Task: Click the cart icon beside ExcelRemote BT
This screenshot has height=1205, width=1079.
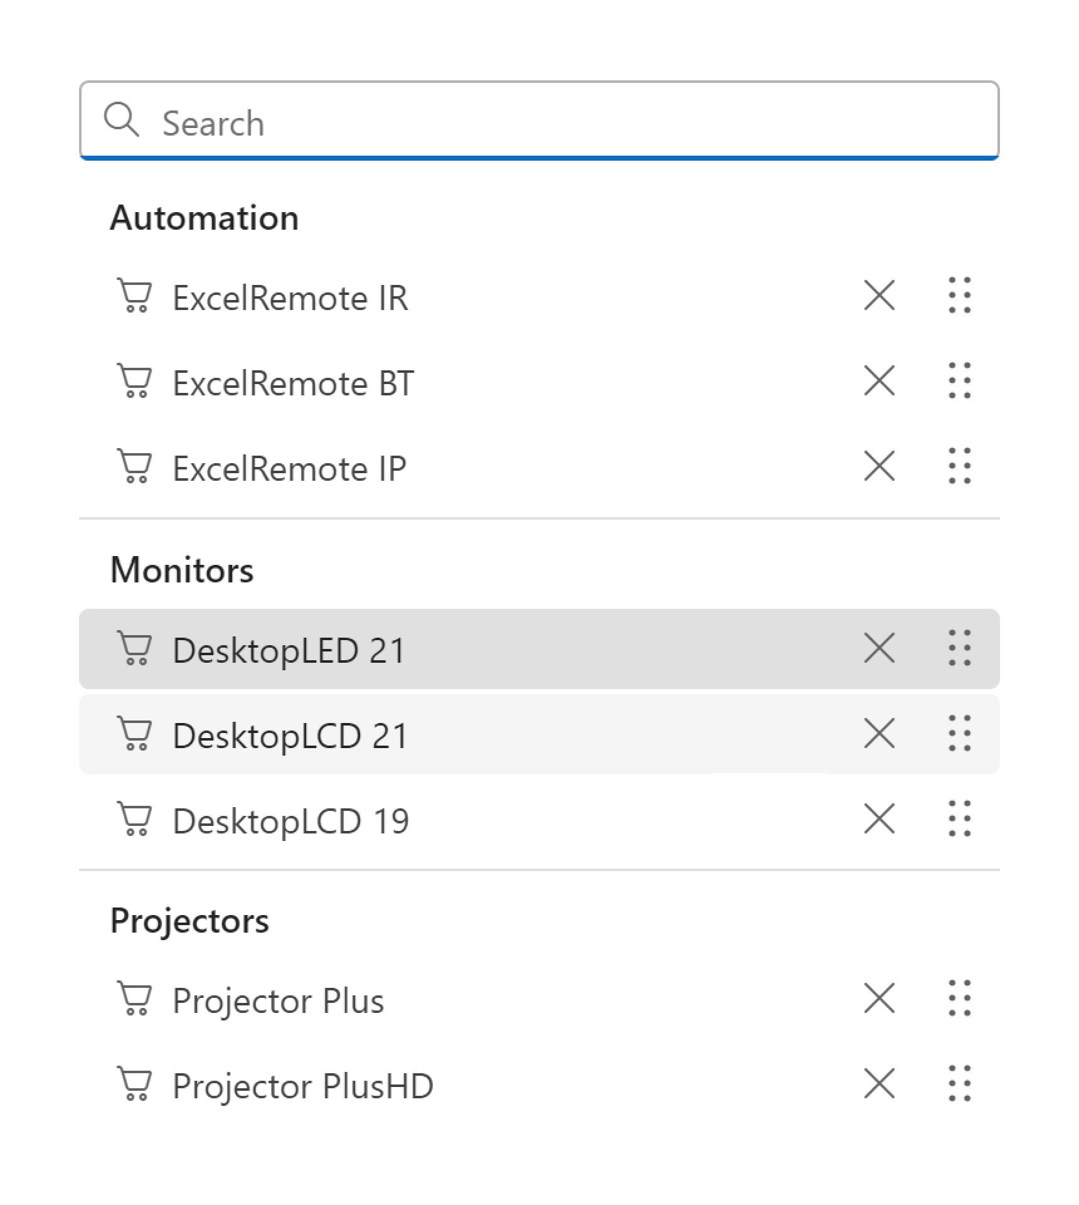Action: coord(136,383)
